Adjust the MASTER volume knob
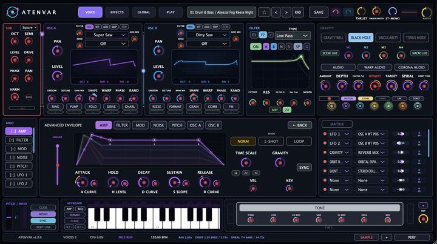The image size is (437, 244). [x=427, y=12]
